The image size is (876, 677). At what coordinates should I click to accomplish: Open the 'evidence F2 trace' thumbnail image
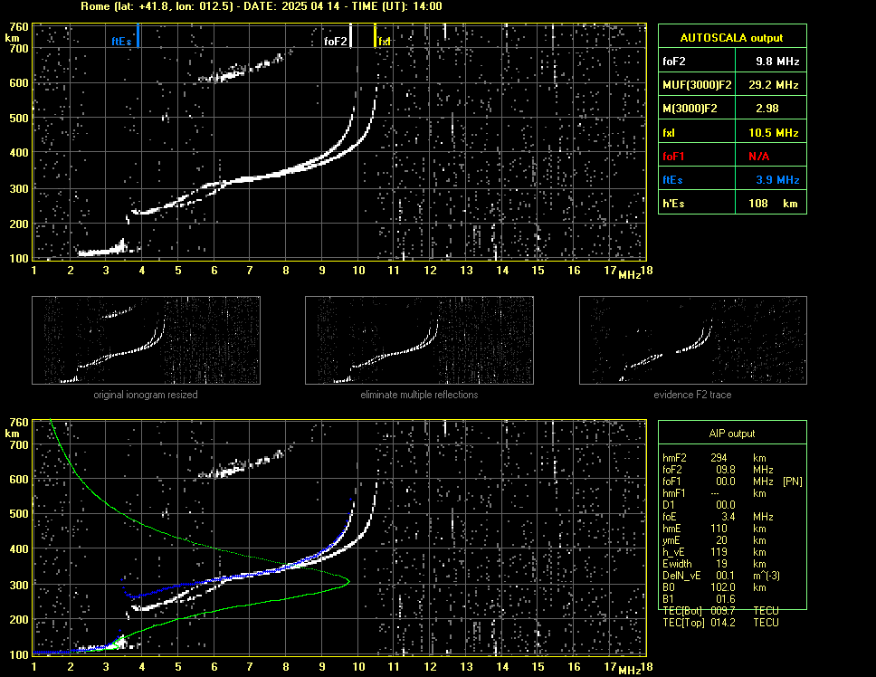coord(693,340)
